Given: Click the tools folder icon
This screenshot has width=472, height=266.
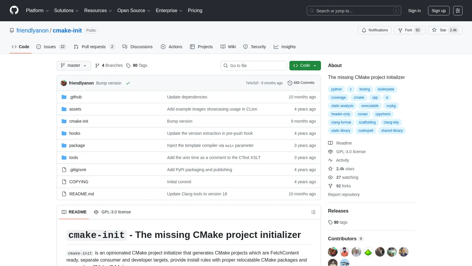Looking at the screenshot, I should (x=64, y=158).
